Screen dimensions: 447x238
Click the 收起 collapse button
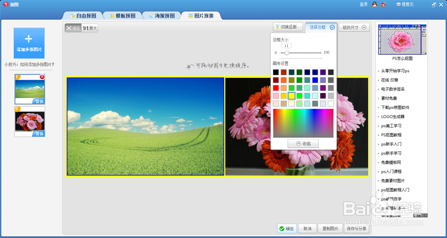303,144
